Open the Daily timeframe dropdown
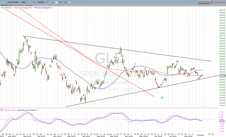 (x=28, y=2)
